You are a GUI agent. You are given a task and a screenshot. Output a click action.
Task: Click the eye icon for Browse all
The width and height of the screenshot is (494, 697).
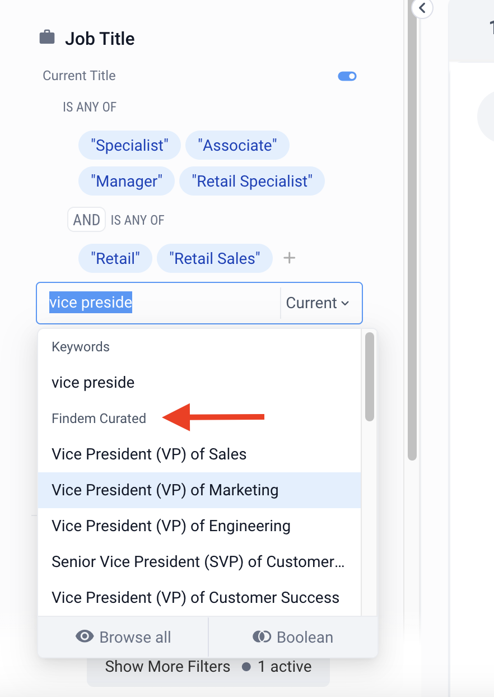tap(85, 637)
